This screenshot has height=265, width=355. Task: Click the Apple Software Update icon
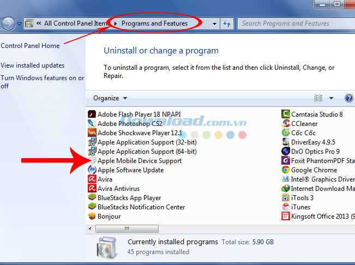click(92, 170)
